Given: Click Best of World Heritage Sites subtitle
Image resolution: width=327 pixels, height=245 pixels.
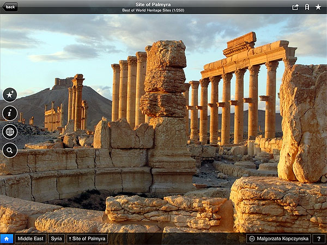Looking at the screenshot, I should pos(163,10).
